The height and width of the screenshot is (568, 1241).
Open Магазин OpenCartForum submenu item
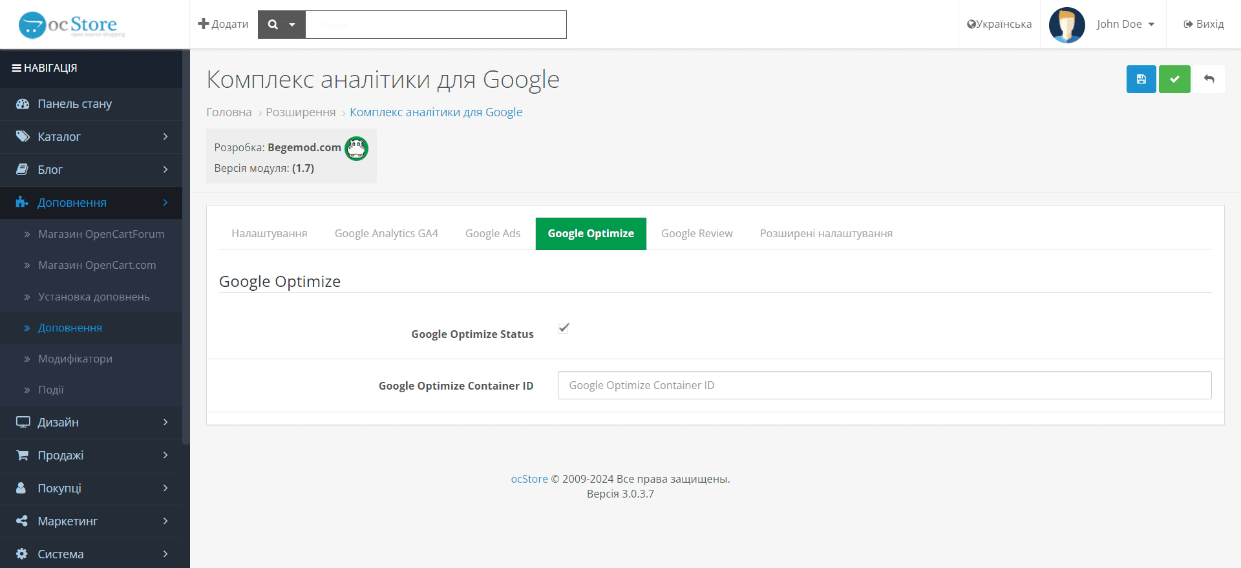pos(91,234)
